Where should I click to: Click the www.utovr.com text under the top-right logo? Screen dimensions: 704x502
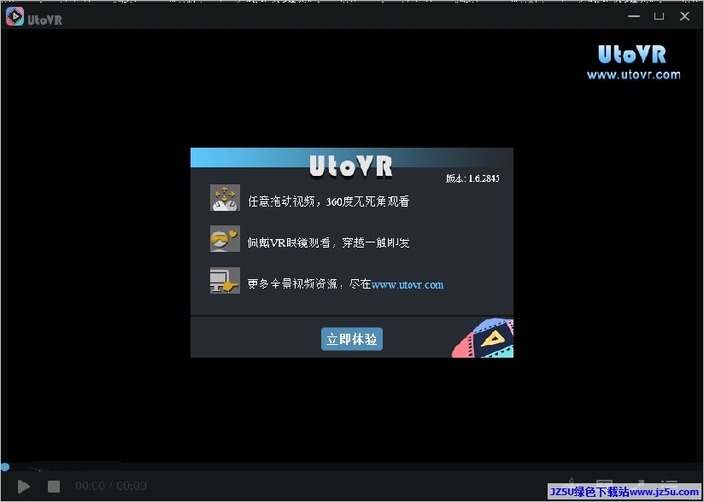click(633, 74)
